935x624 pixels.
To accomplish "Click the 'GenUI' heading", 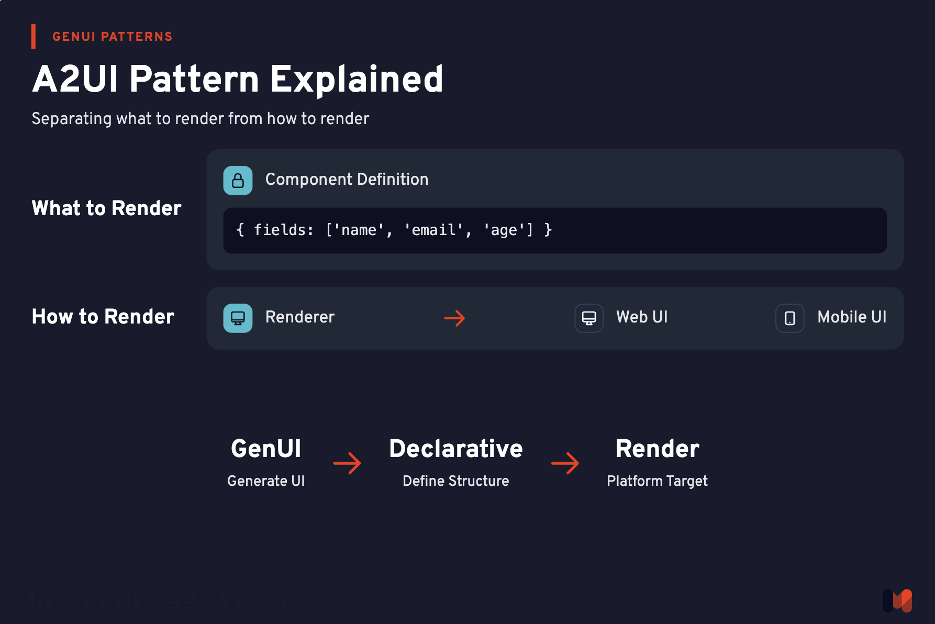I will (266, 449).
